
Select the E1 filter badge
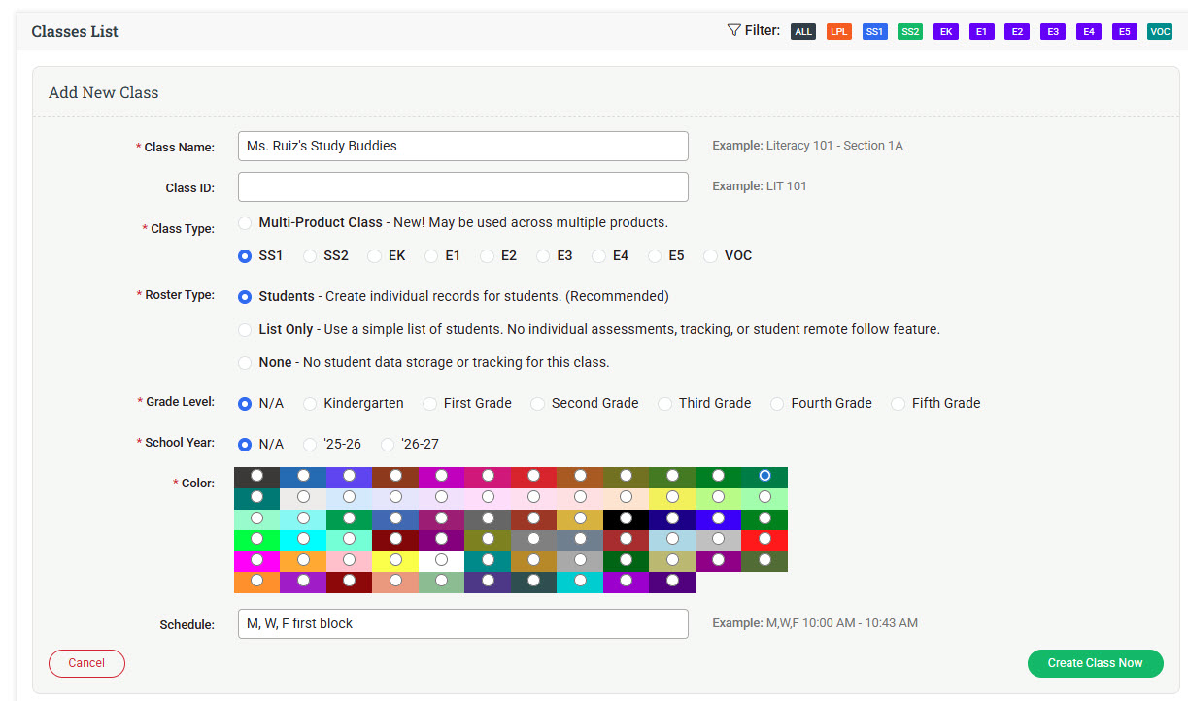pyautogui.click(x=981, y=30)
